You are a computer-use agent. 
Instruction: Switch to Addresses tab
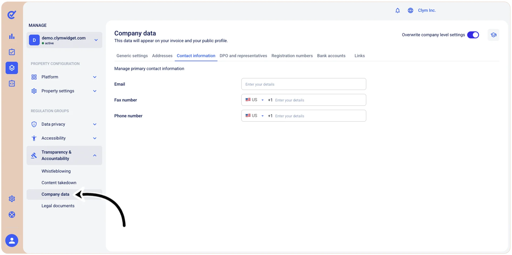click(162, 56)
